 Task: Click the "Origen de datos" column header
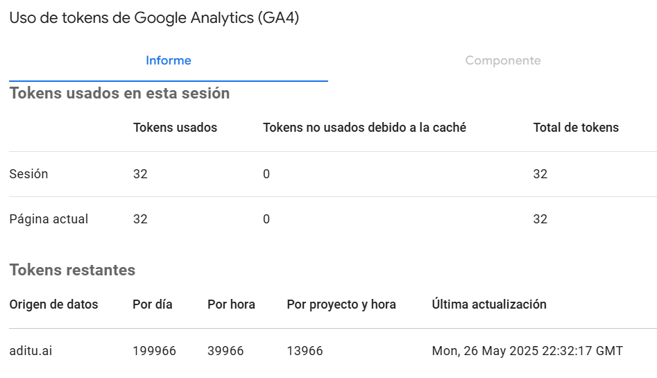53,304
